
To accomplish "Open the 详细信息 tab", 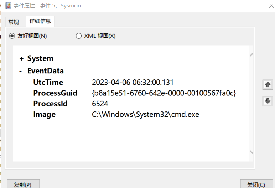I will click(41, 21).
